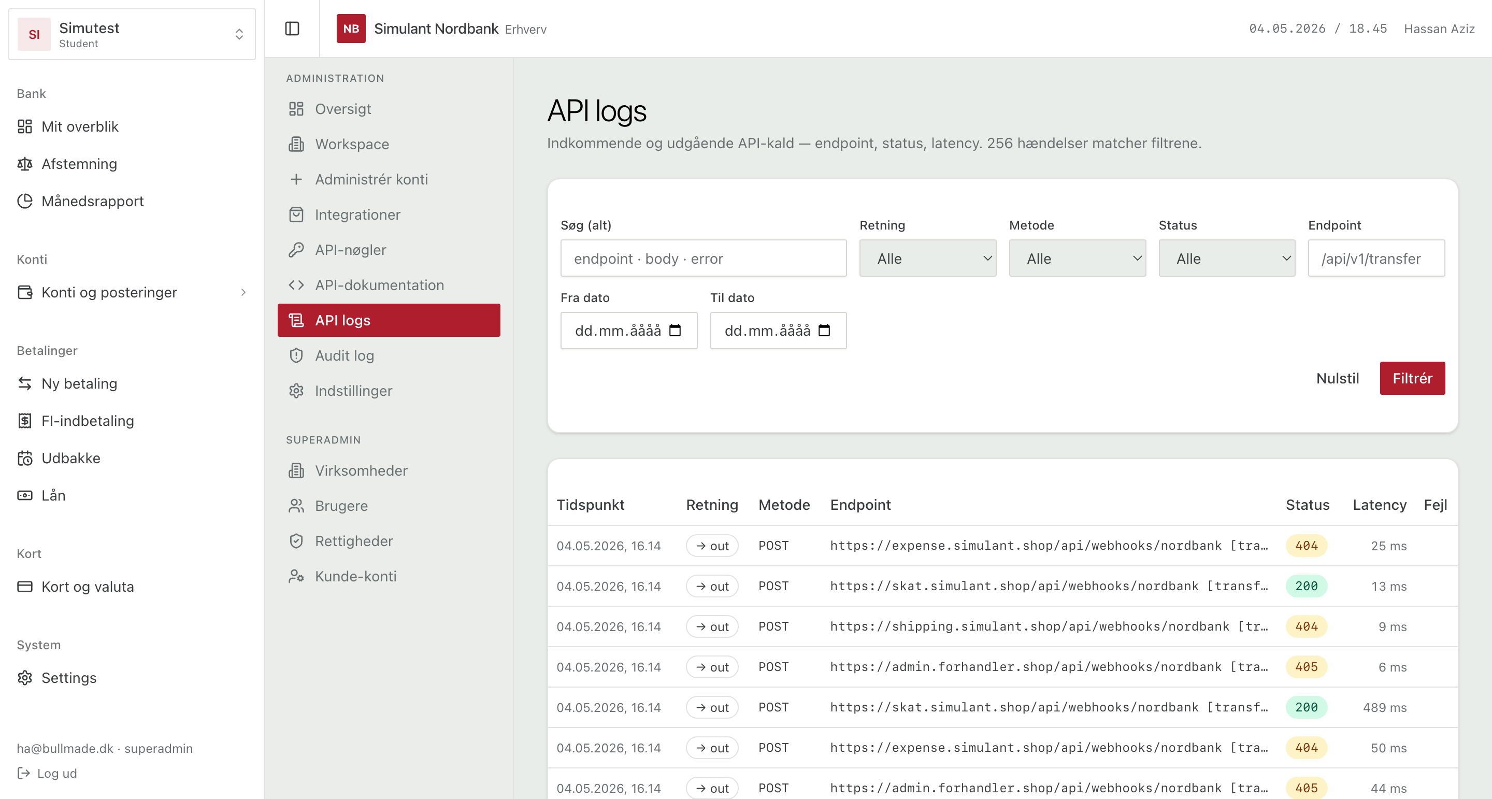1492x799 pixels.
Task: Click the NB Nordbank logo
Action: click(x=351, y=28)
